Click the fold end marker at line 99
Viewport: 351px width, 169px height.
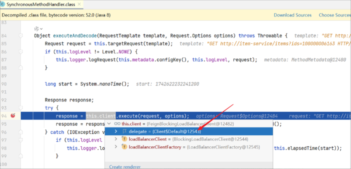click(x=21, y=156)
